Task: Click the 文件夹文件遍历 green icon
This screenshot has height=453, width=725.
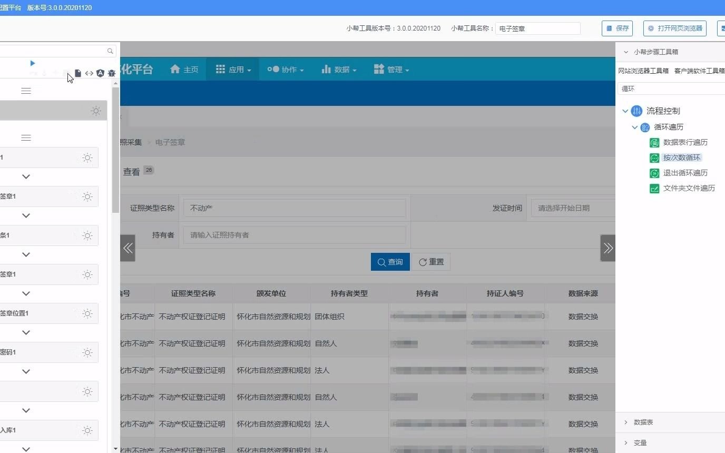Action: coord(654,188)
